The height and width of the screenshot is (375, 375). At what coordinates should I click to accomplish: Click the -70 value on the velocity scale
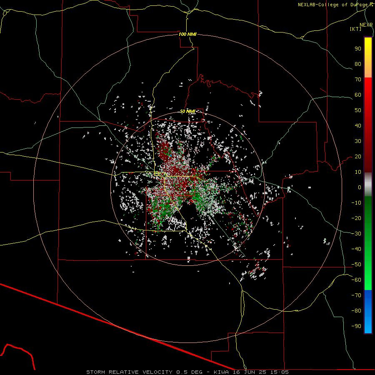click(356, 295)
